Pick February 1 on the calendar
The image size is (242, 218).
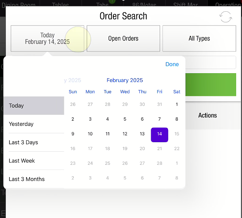point(177,104)
